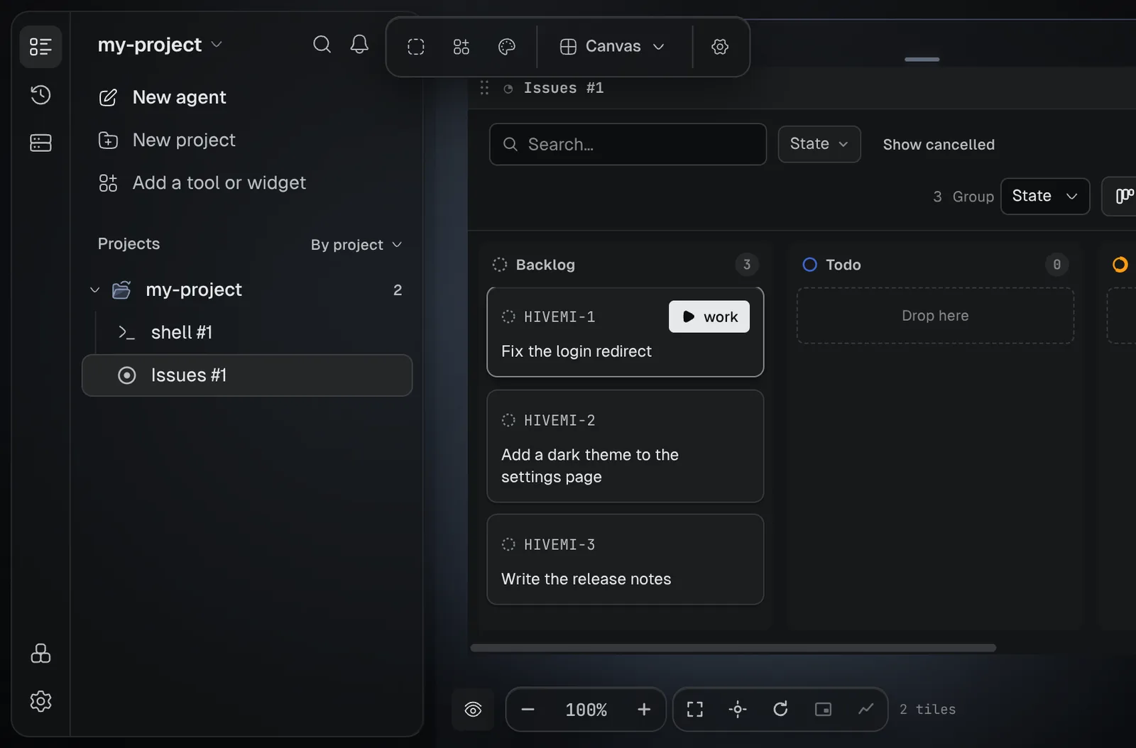1136x748 pixels.
Task: Open canvas settings gear in top toolbar
Action: [720, 47]
